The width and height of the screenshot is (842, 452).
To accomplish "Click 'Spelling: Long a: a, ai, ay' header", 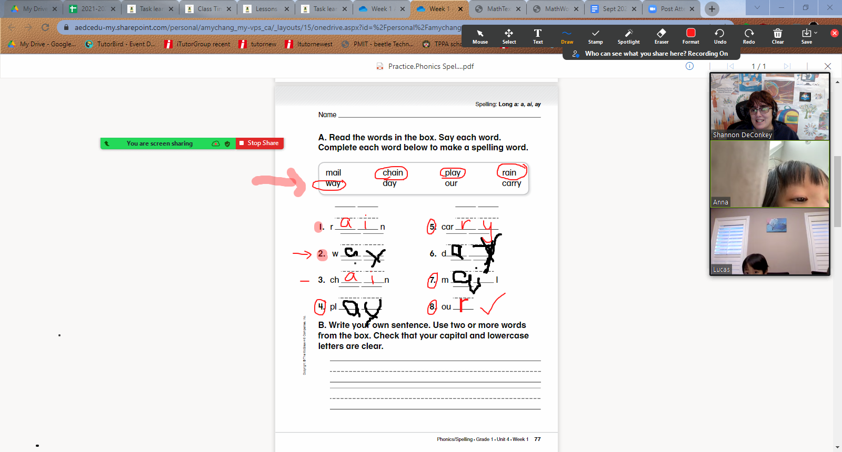I will click(x=508, y=104).
